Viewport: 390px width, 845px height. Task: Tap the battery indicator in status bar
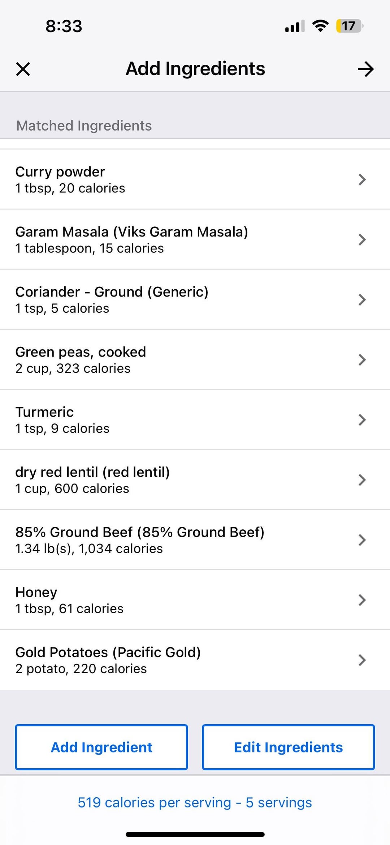click(349, 26)
